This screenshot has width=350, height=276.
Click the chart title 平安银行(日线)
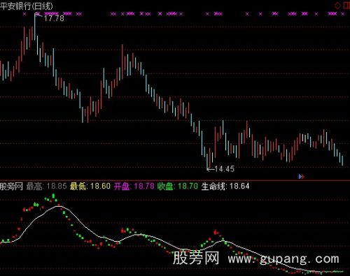[x=27, y=6]
